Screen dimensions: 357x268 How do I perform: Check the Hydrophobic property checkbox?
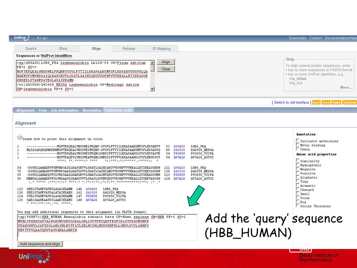point(297,165)
